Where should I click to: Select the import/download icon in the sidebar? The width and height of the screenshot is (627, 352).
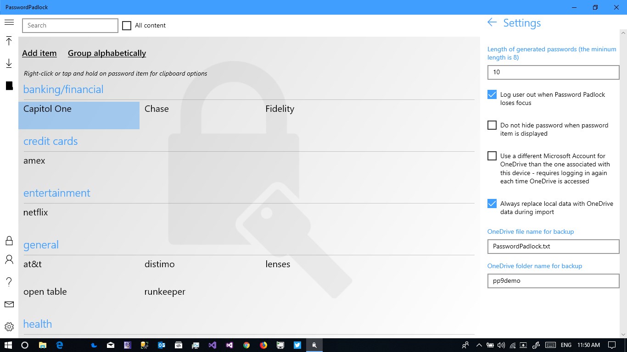pyautogui.click(x=9, y=63)
